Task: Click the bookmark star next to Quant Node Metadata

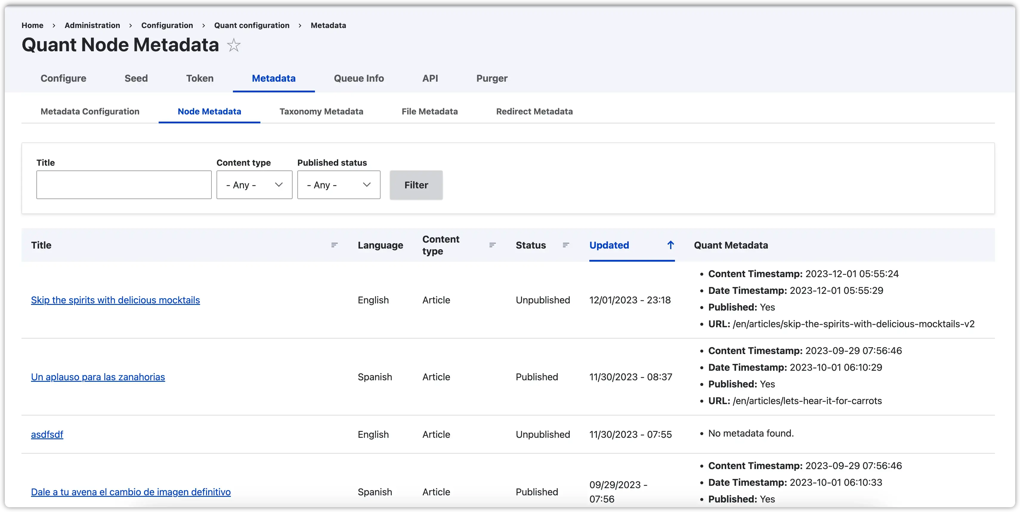Action: point(234,45)
